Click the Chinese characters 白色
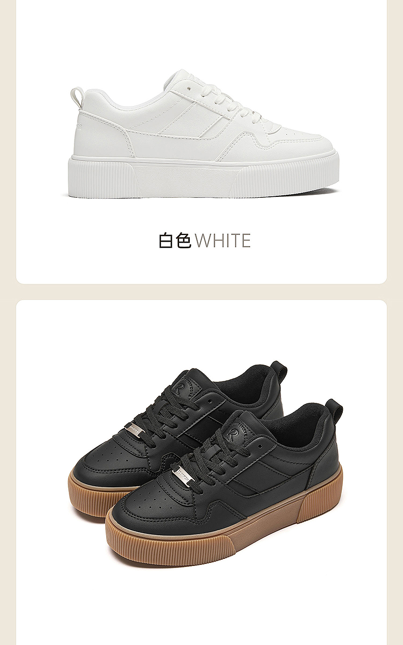 tap(175, 240)
